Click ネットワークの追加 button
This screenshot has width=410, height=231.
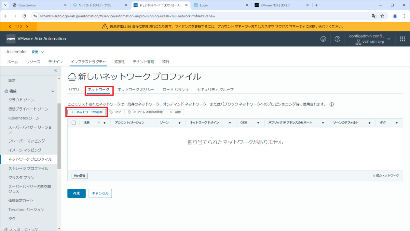click(87, 112)
